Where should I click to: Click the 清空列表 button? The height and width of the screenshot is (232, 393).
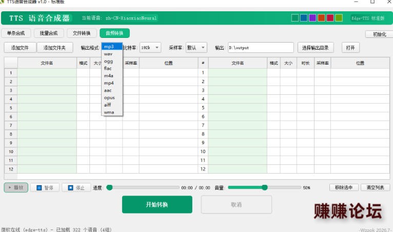coord(375,187)
